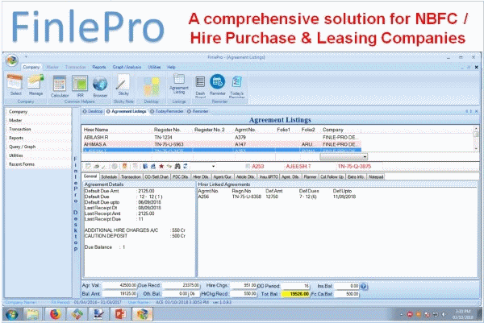Open the OD/Sett.Chart tab
The image size is (484, 323).
tap(156, 177)
